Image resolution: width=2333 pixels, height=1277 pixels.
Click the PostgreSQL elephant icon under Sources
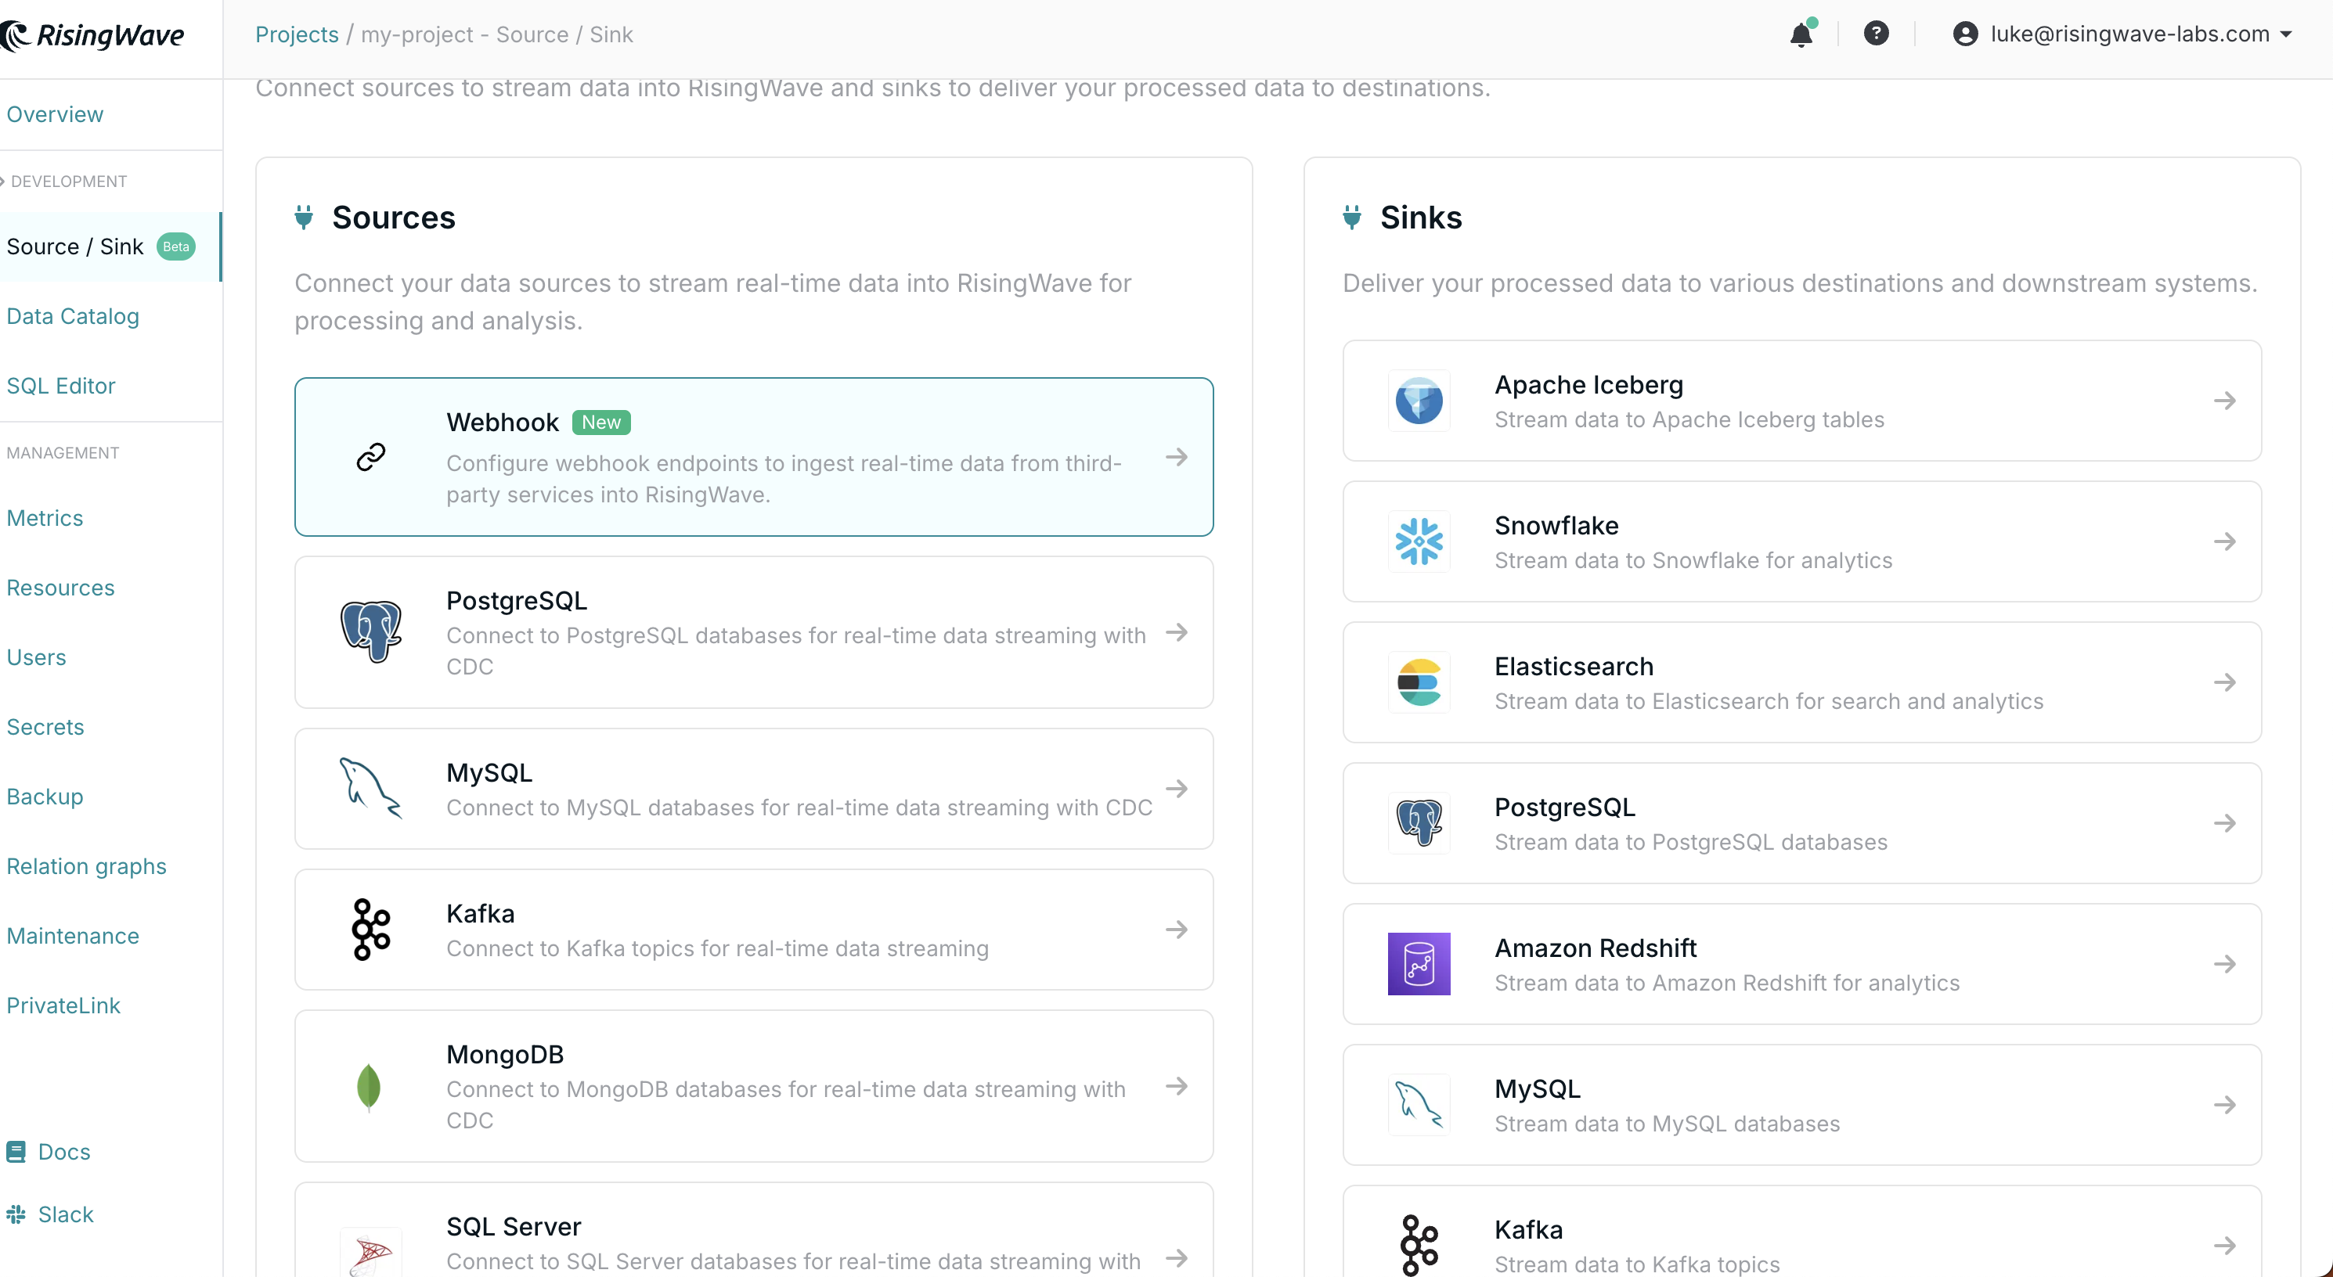point(370,631)
